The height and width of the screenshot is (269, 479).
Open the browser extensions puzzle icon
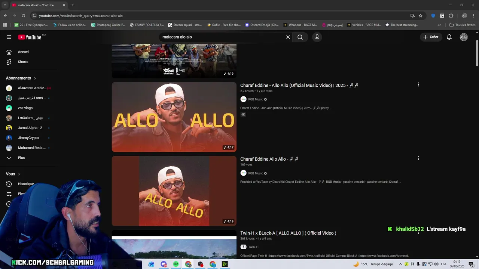(451, 16)
